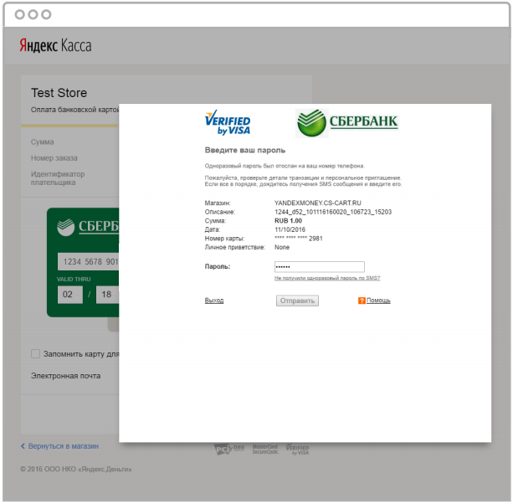Click the third browser window circle button
Screen dimensions: 513x504
click(47, 14)
